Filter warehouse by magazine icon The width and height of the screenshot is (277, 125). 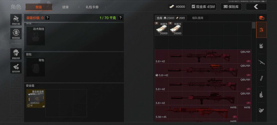coord(261,78)
